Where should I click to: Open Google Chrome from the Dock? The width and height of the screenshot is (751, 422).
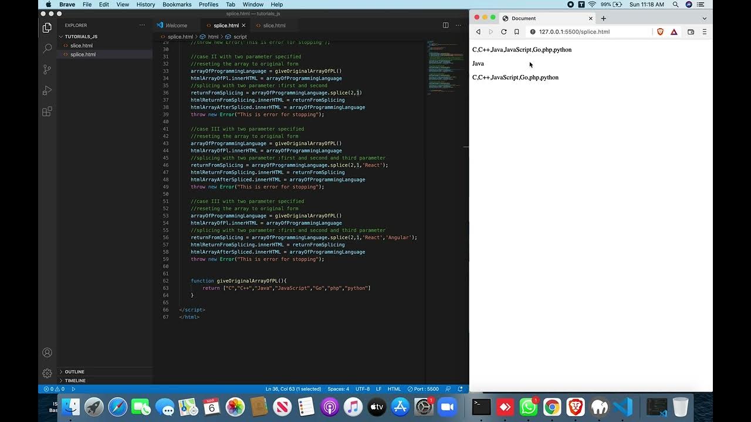pos(552,406)
